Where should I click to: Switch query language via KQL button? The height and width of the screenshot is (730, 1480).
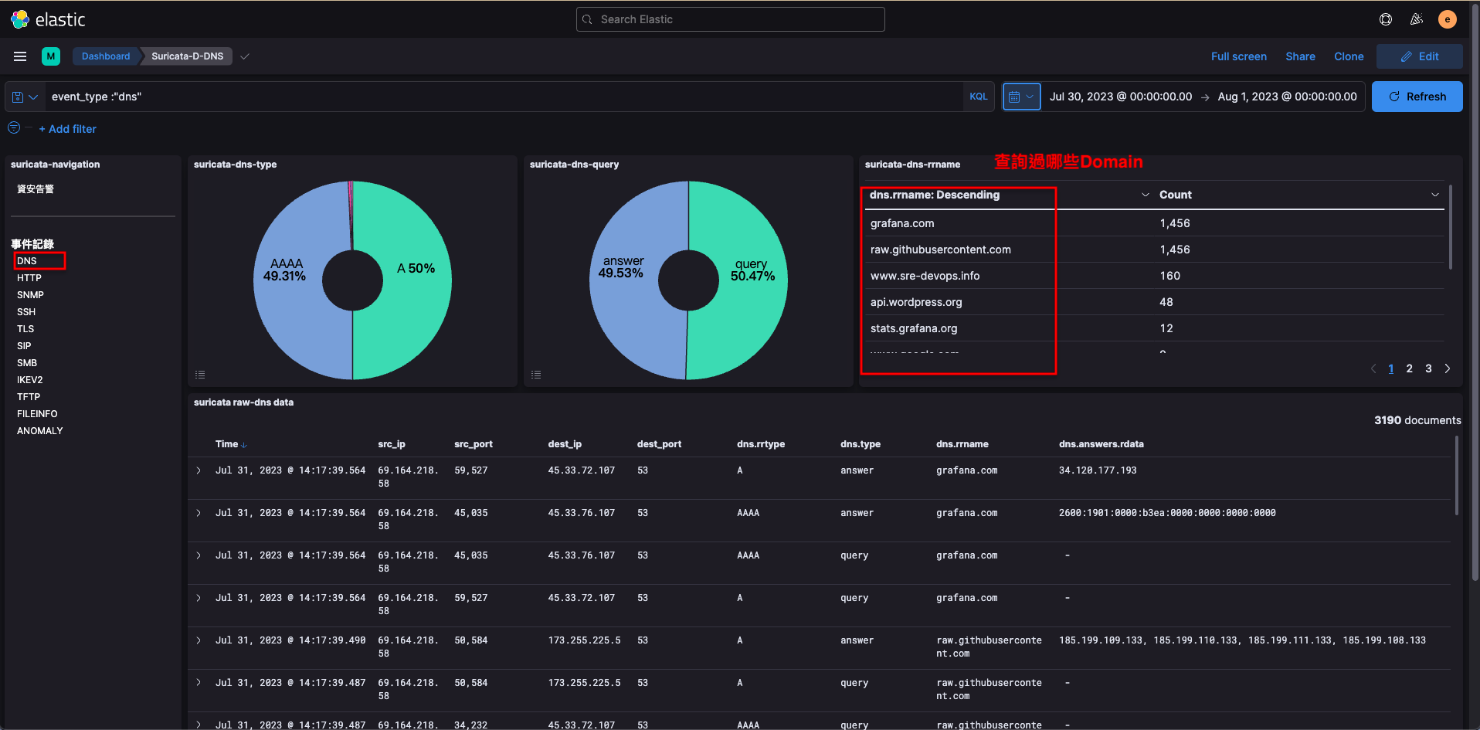pos(978,97)
